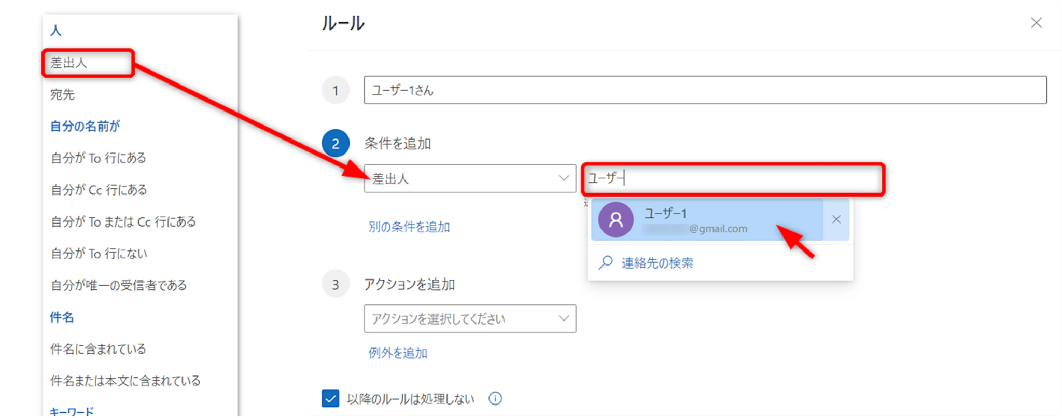
Task: Select 宛先 in the condition list
Action: pyautogui.click(x=63, y=94)
